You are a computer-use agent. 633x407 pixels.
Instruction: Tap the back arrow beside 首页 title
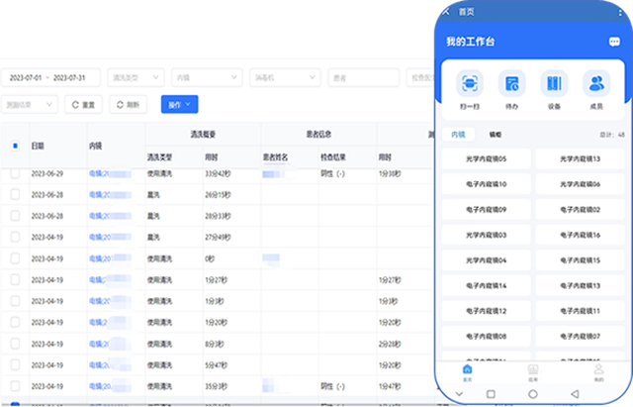447,12
